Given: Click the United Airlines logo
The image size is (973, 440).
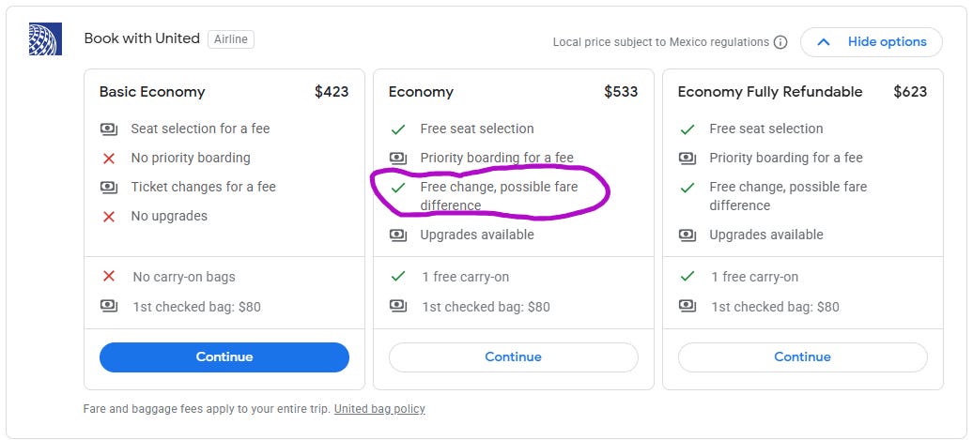Looking at the screenshot, I should [45, 39].
